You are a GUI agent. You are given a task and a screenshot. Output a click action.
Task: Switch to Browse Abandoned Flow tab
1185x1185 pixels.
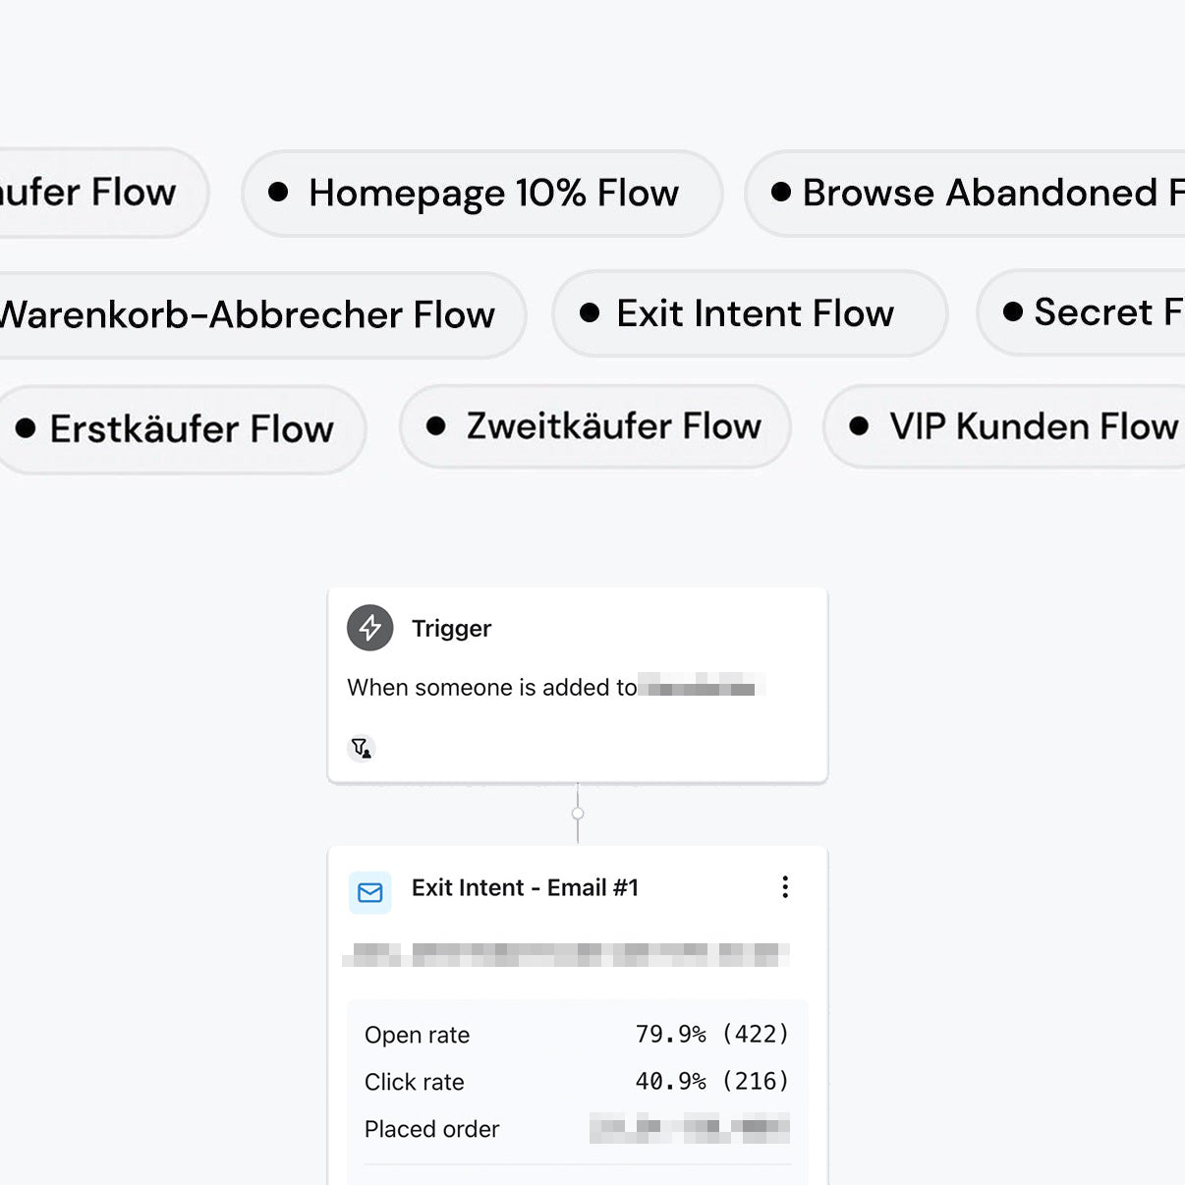(968, 194)
